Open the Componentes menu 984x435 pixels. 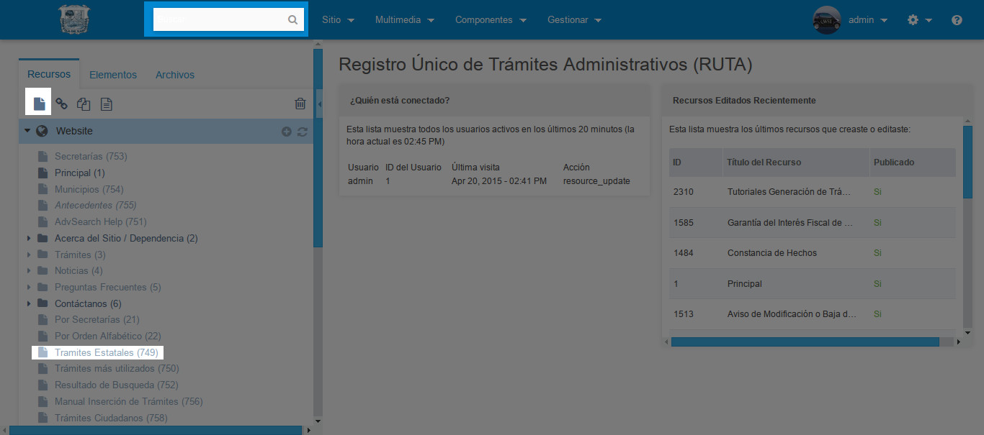pos(491,20)
